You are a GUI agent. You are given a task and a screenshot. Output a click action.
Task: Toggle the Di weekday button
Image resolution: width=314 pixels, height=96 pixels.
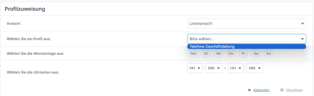click(206, 54)
